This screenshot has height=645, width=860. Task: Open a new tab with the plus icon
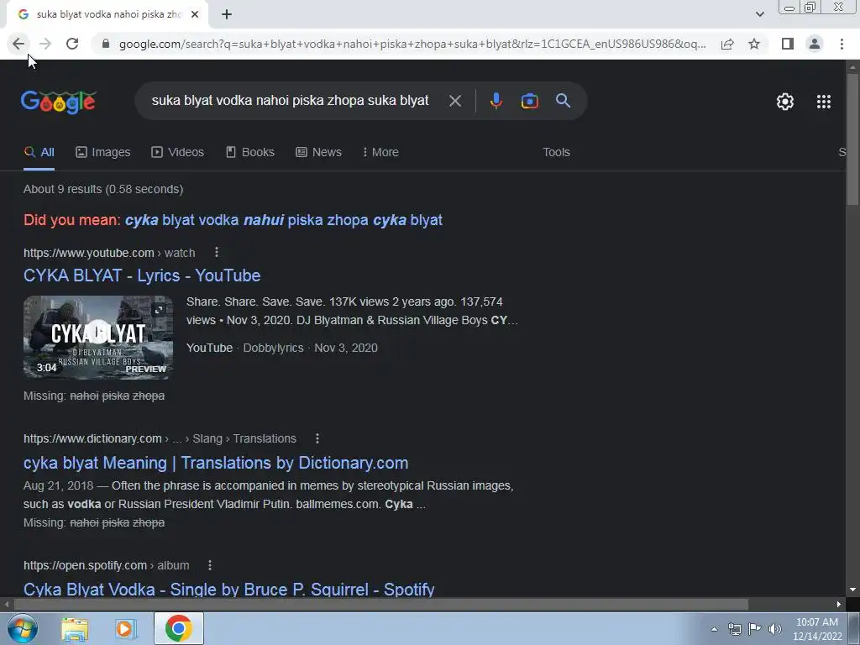[227, 15]
